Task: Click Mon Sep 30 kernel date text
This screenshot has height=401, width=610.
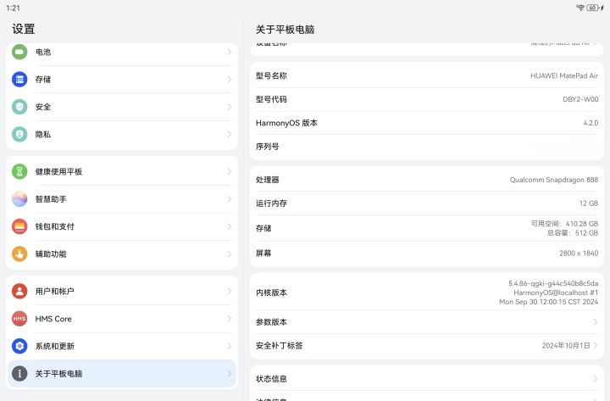Action: (548, 302)
